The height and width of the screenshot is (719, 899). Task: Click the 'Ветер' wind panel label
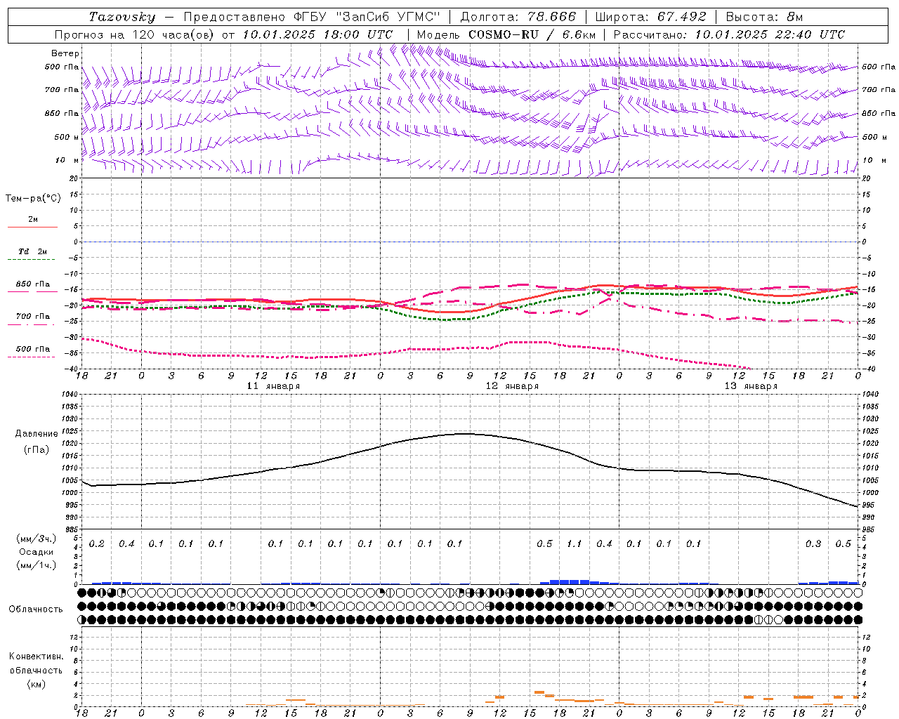tap(65, 53)
